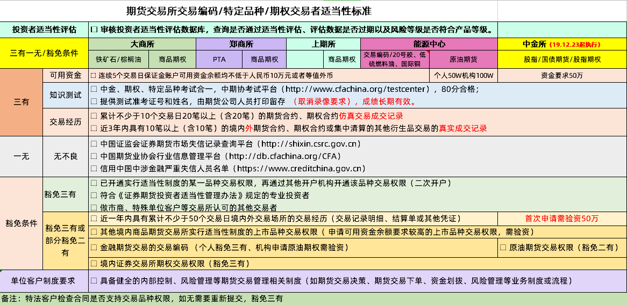The height and width of the screenshot is (305, 627).
Task: Select the 大商所 header cell
Action: pyautogui.click(x=142, y=44)
